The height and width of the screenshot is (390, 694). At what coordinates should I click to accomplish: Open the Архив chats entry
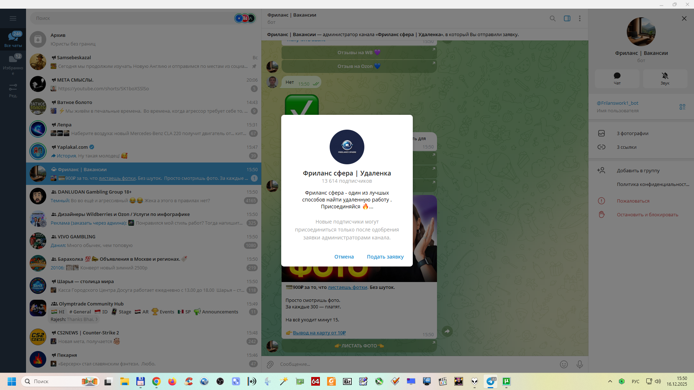[145, 39]
